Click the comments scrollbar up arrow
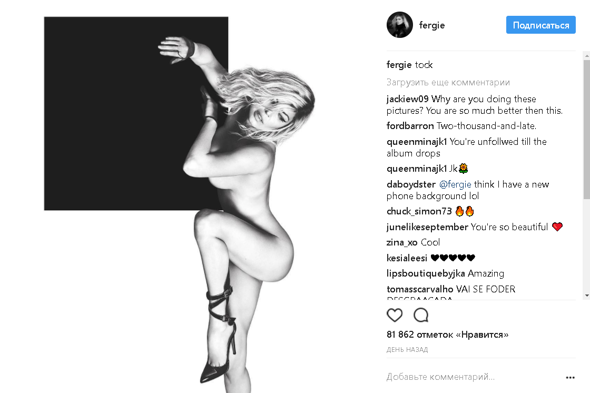Image resolution: width=590 pixels, height=393 pixels. point(587,55)
